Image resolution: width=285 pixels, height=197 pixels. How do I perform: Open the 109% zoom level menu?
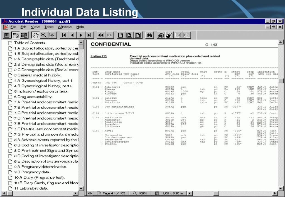pyautogui.click(x=140, y=193)
